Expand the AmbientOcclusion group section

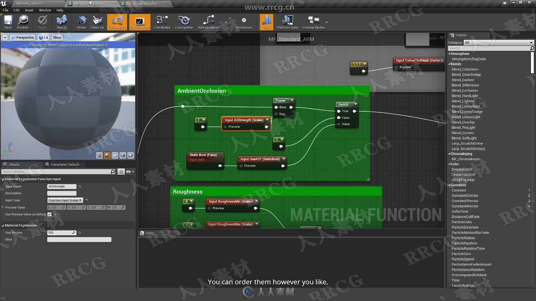coord(201,90)
